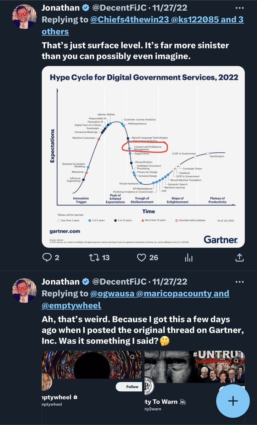This screenshot has width=257, height=425.
Task: Open Jonathan's avatar on second tweet
Action: [24, 290]
